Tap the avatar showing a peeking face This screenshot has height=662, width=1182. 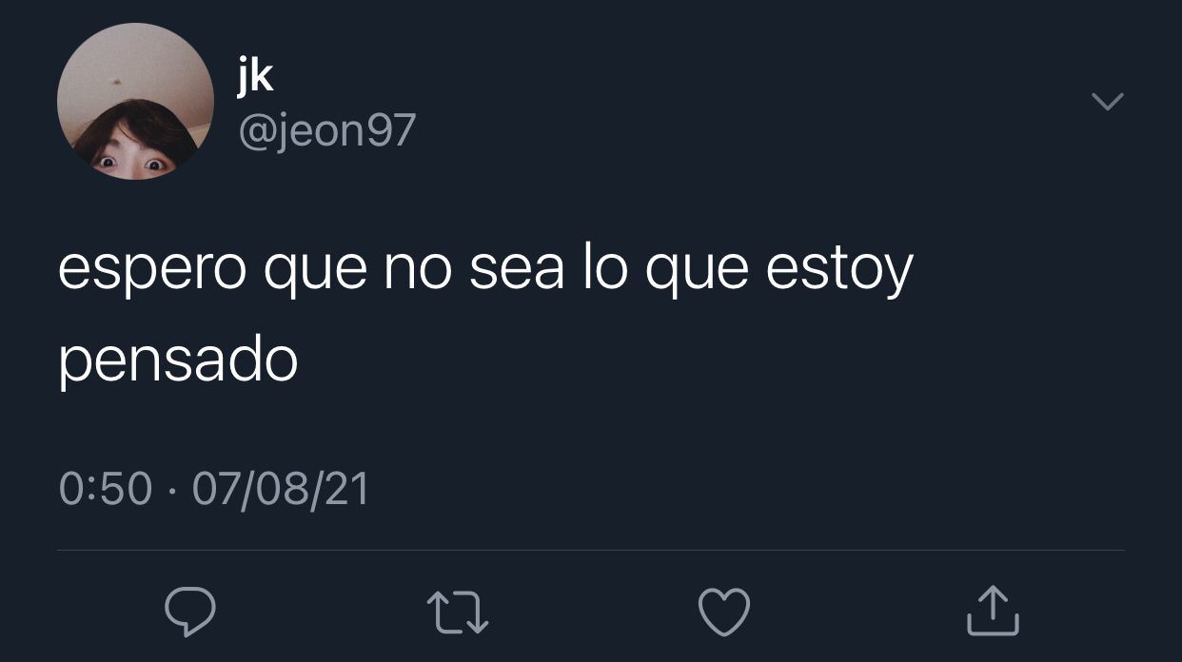tap(135, 102)
